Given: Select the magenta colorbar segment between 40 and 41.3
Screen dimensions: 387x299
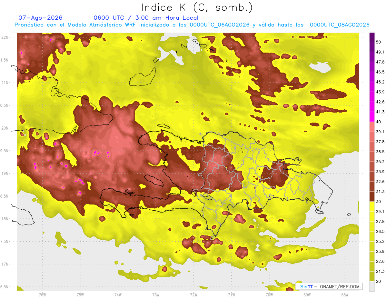Looking at the screenshot, I should pyautogui.click(x=372, y=117).
